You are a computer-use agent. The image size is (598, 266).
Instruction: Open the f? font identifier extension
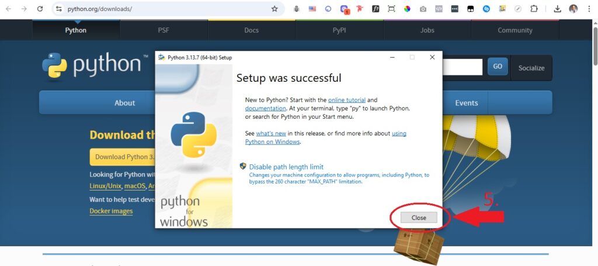(x=376, y=9)
